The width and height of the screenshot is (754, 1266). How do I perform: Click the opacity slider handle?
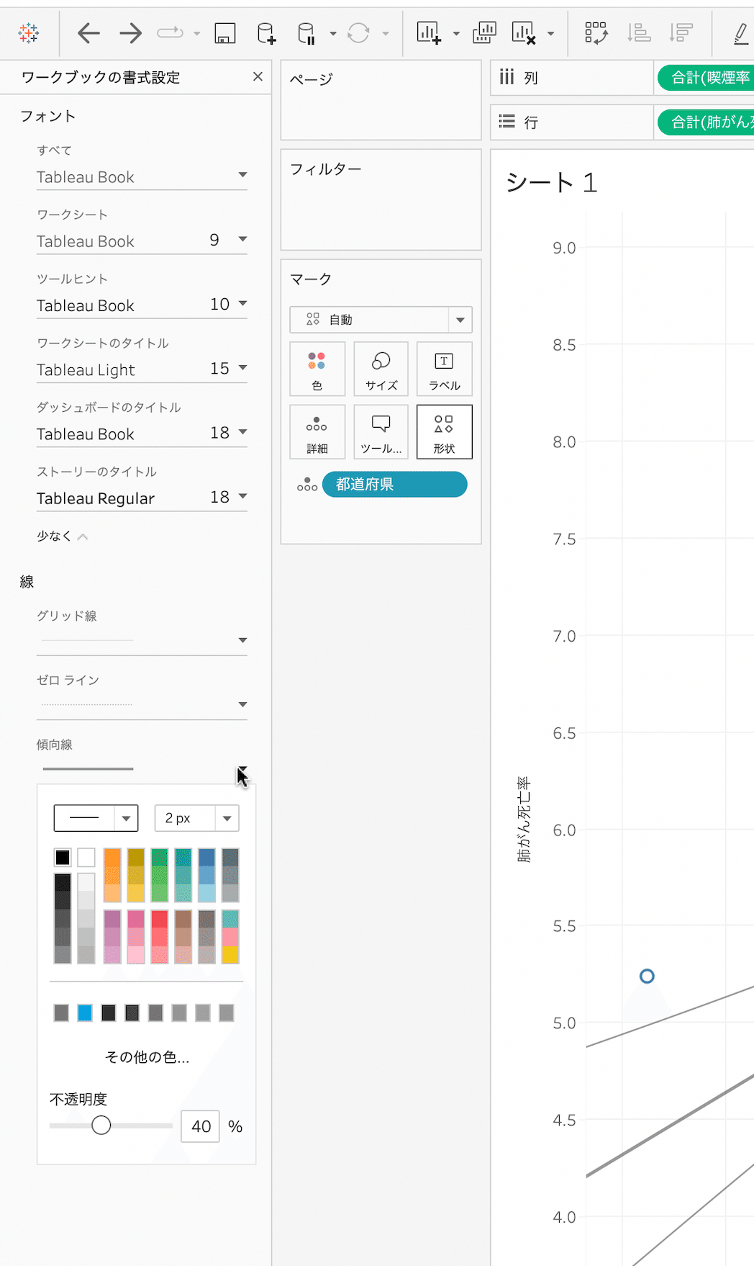pos(101,1126)
